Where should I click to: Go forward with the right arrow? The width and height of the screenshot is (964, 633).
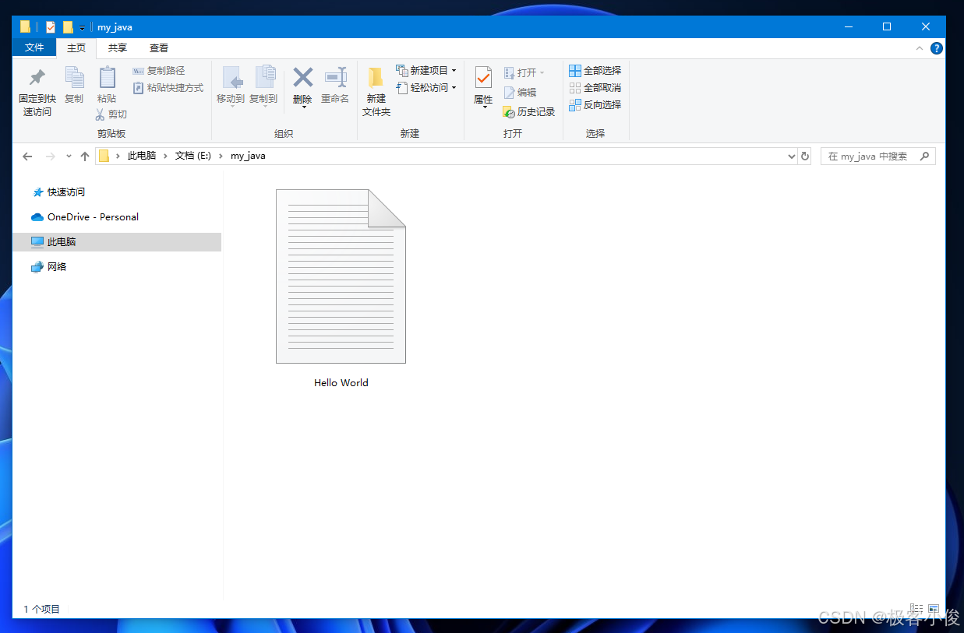pos(51,156)
